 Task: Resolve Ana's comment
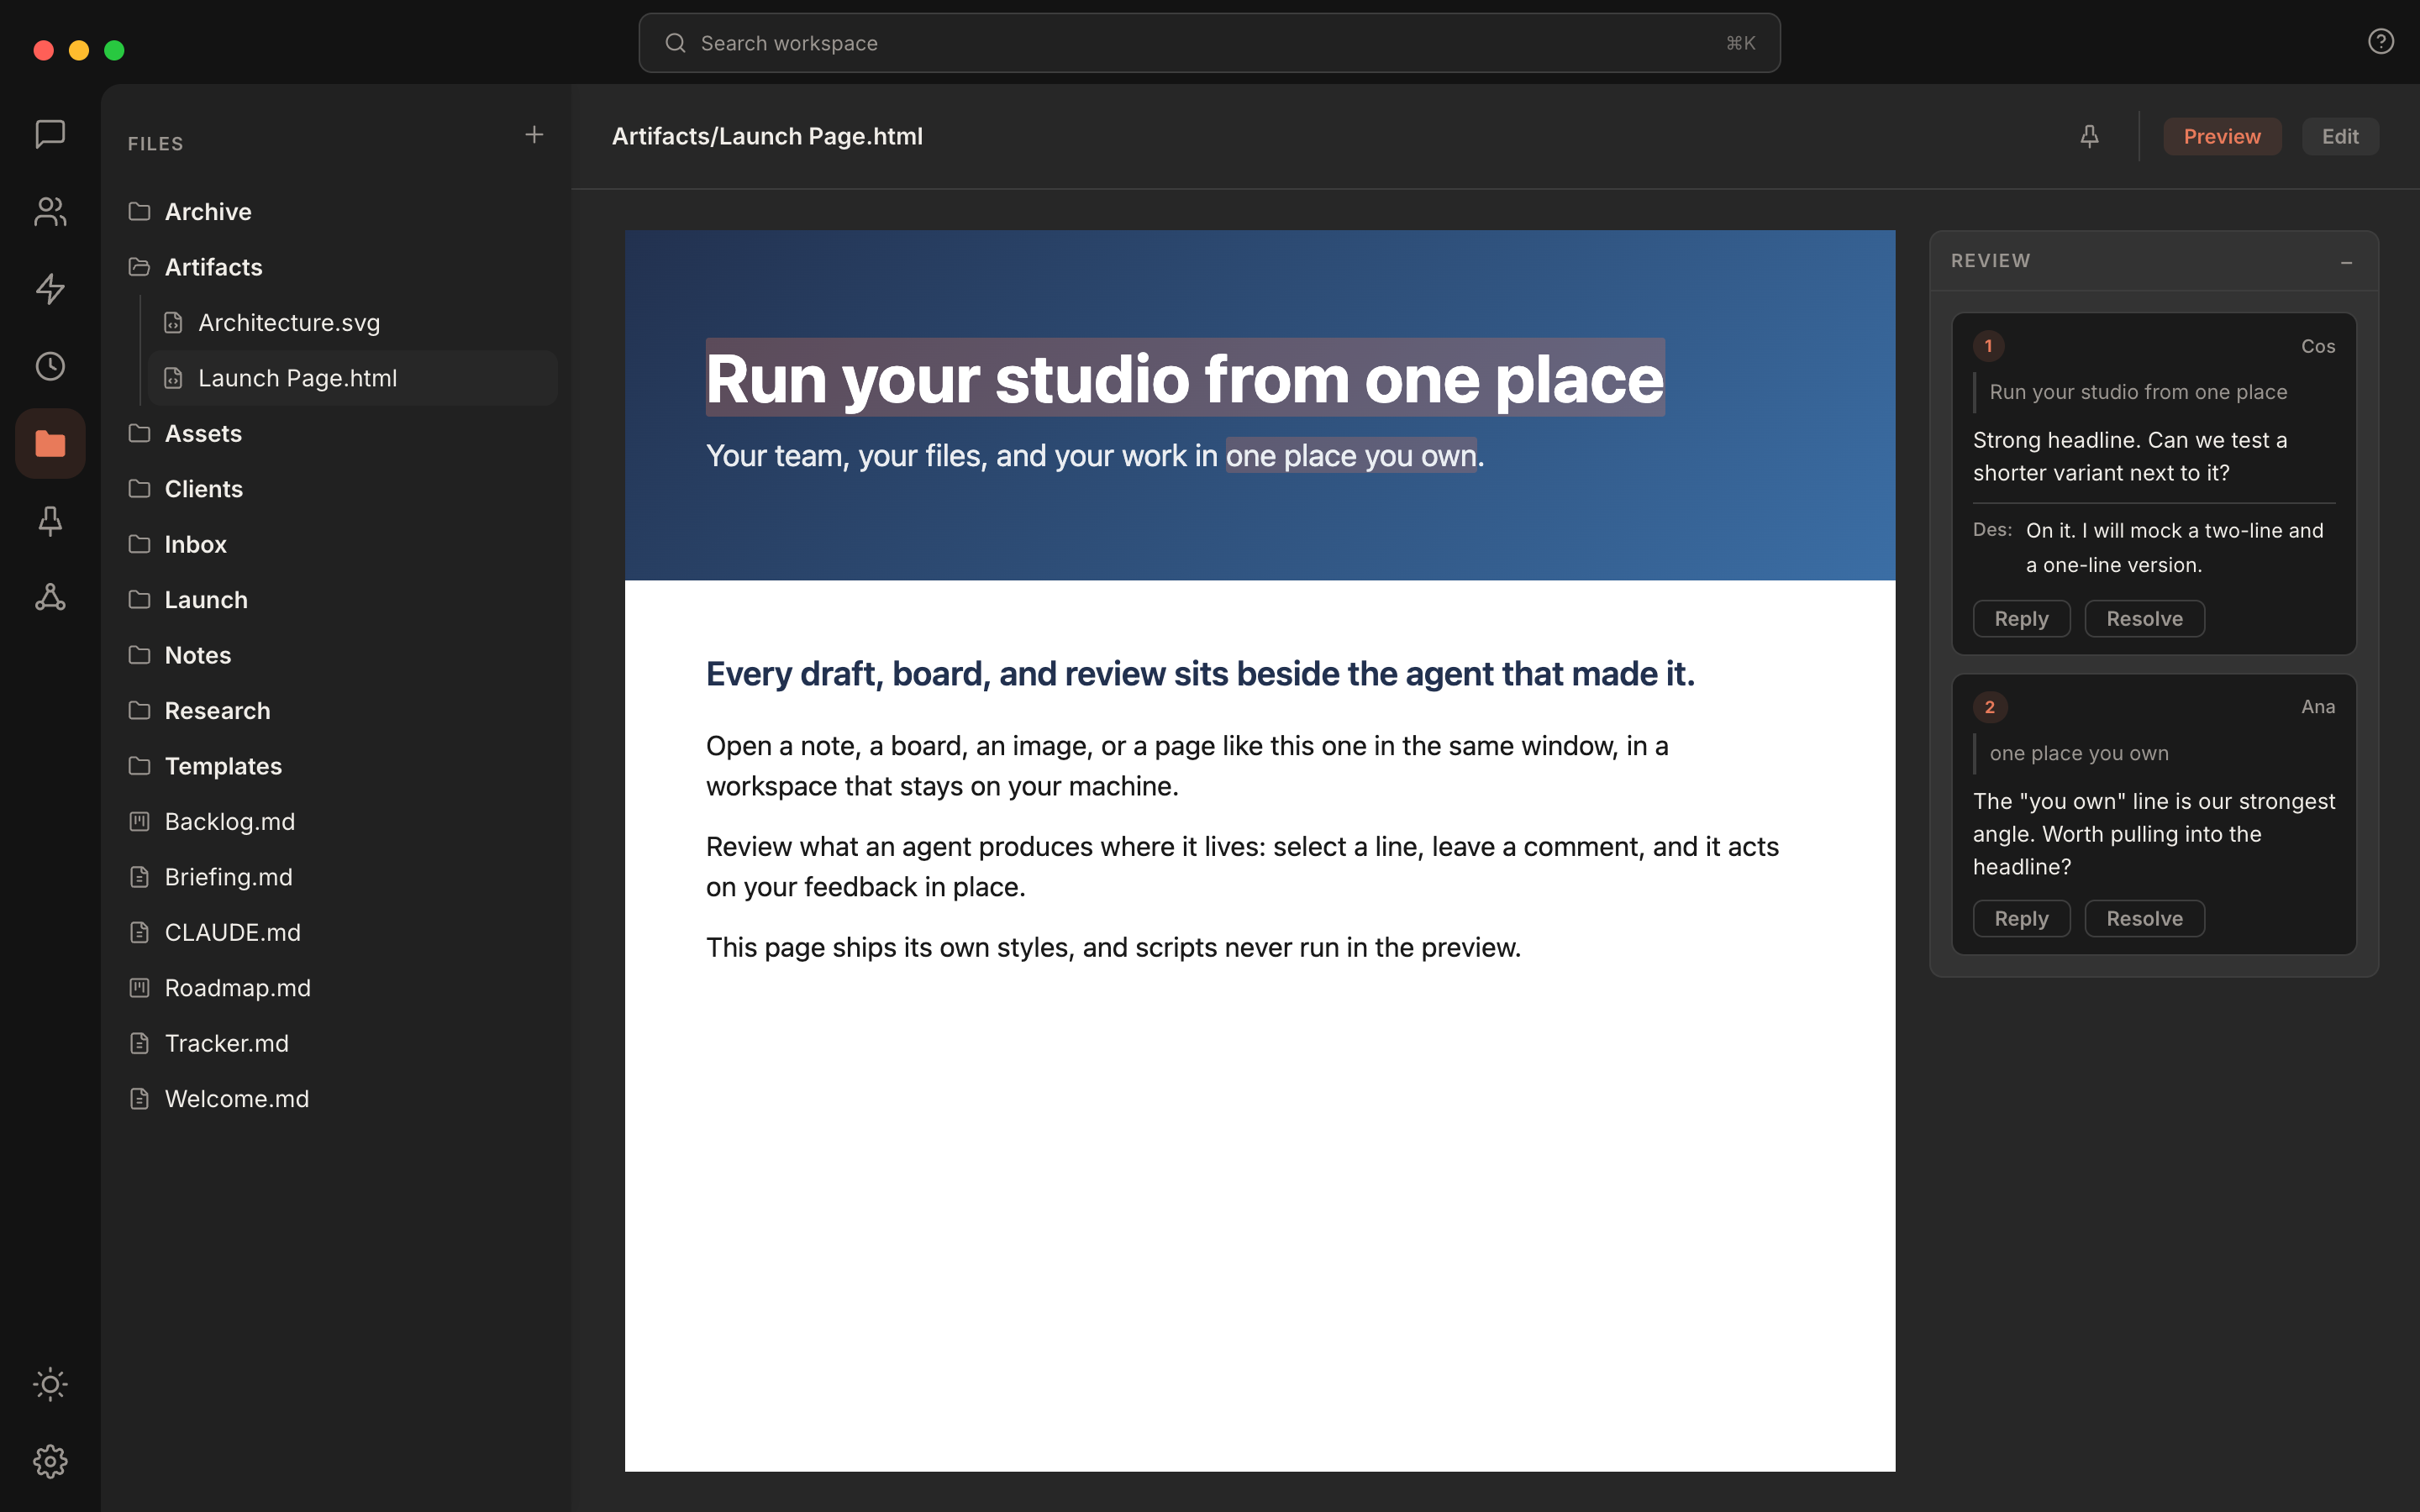[x=2144, y=919]
